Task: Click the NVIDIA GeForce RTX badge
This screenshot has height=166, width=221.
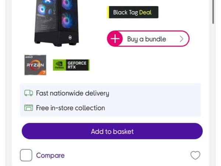Action: [x=71, y=65]
